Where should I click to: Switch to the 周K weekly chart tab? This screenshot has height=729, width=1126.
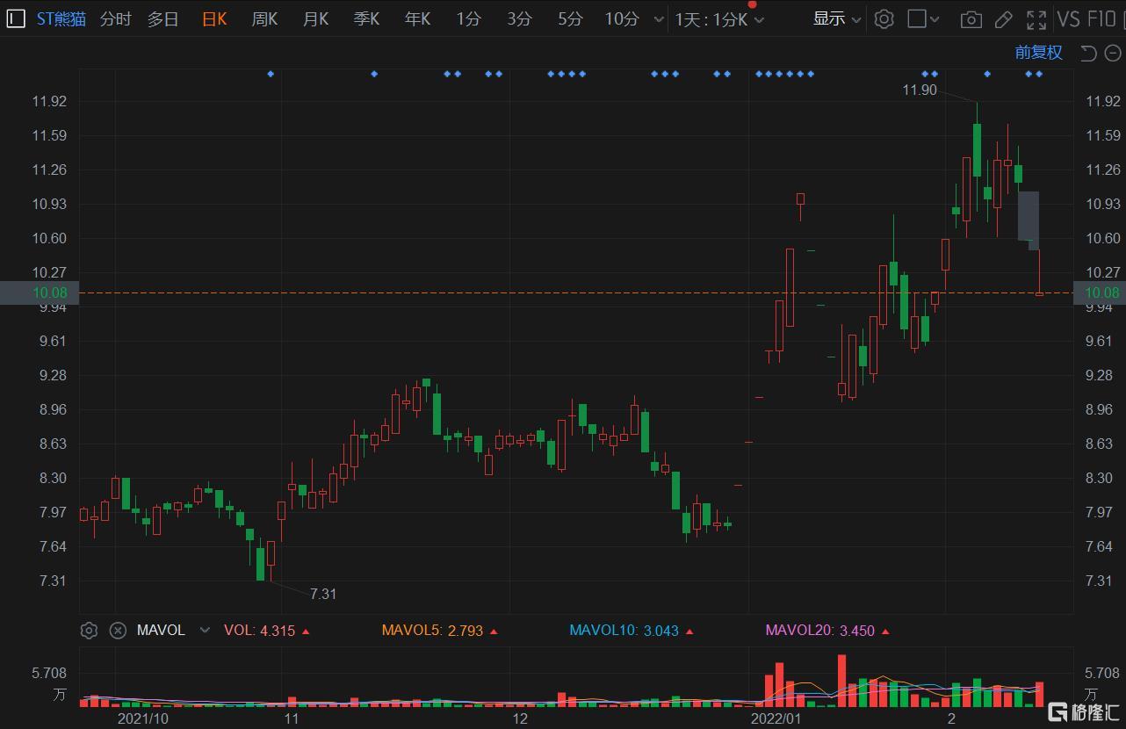[x=264, y=18]
